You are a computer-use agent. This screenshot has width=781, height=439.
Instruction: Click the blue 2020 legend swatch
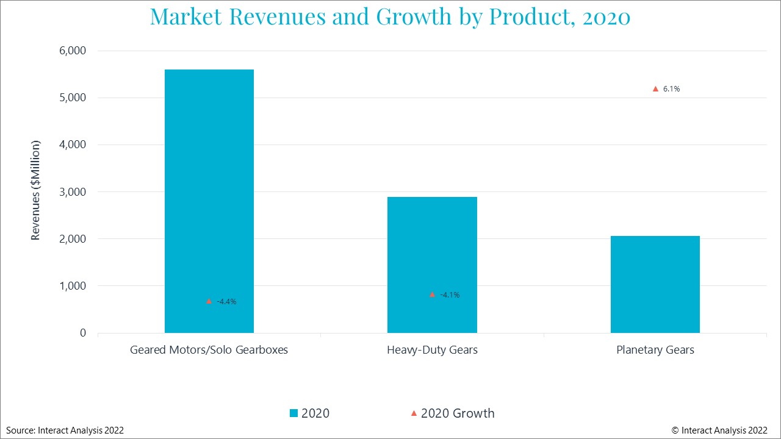click(293, 413)
